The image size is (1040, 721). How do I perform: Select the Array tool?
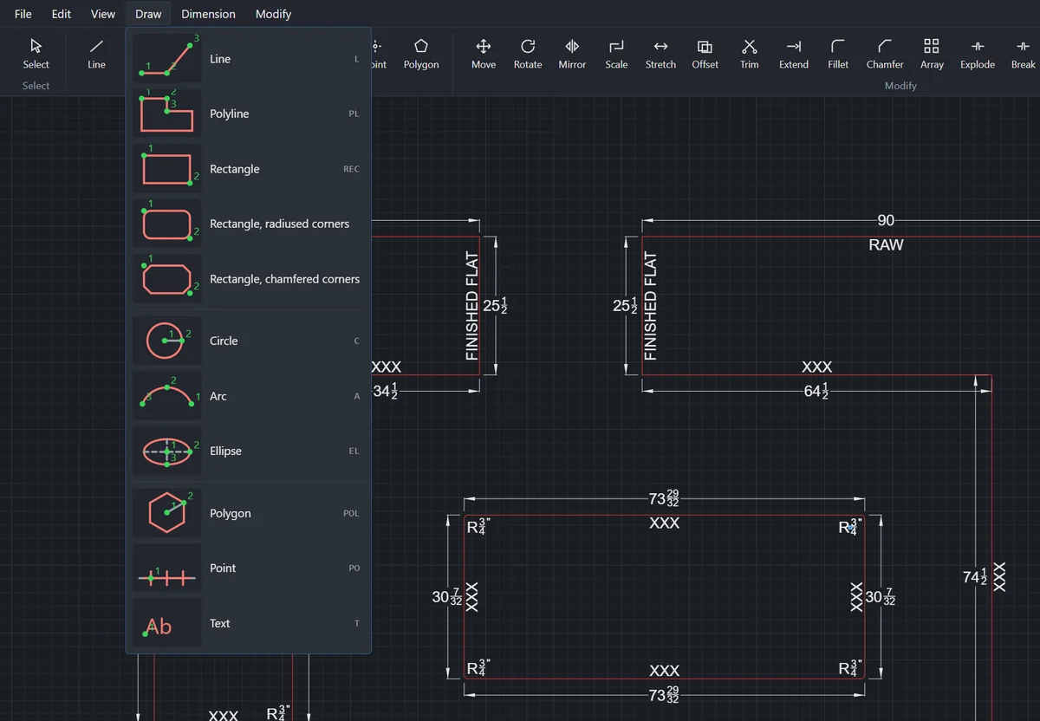point(932,54)
